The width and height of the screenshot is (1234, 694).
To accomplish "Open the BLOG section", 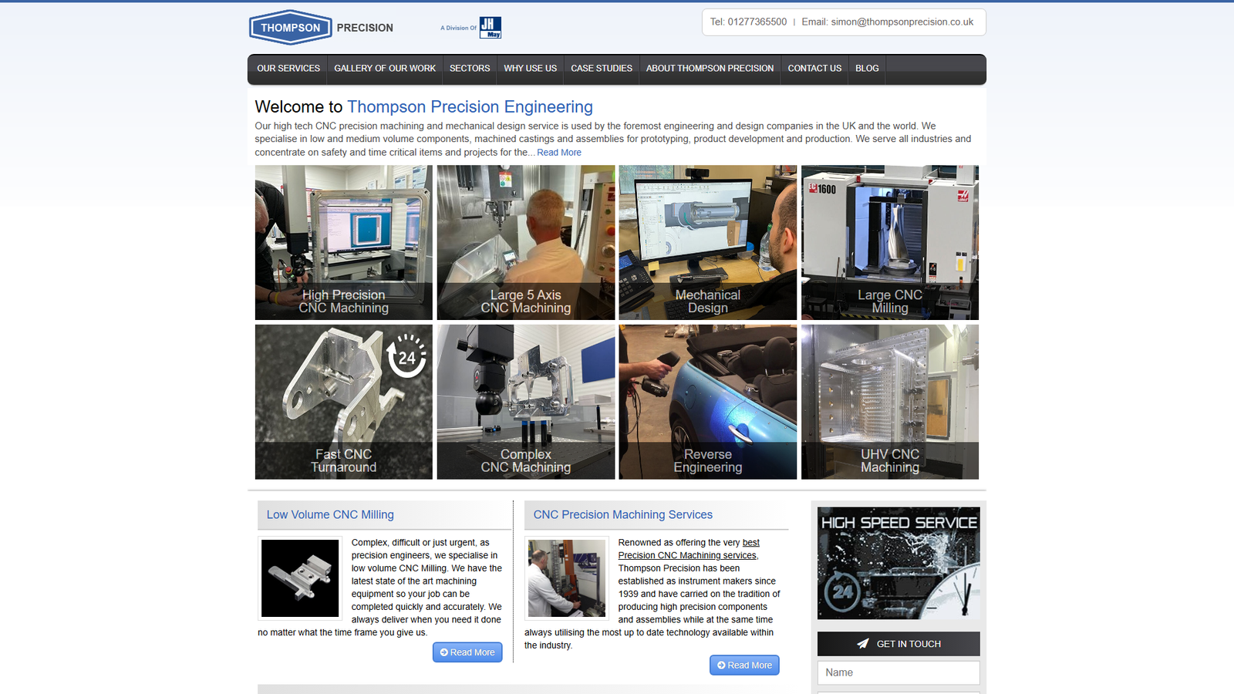I will [x=867, y=69].
